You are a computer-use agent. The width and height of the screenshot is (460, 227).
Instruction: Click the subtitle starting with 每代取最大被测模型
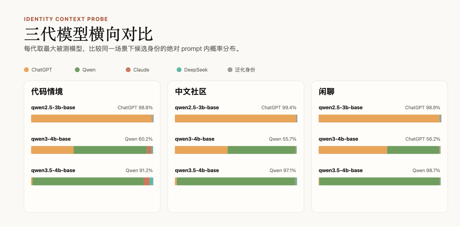point(132,49)
